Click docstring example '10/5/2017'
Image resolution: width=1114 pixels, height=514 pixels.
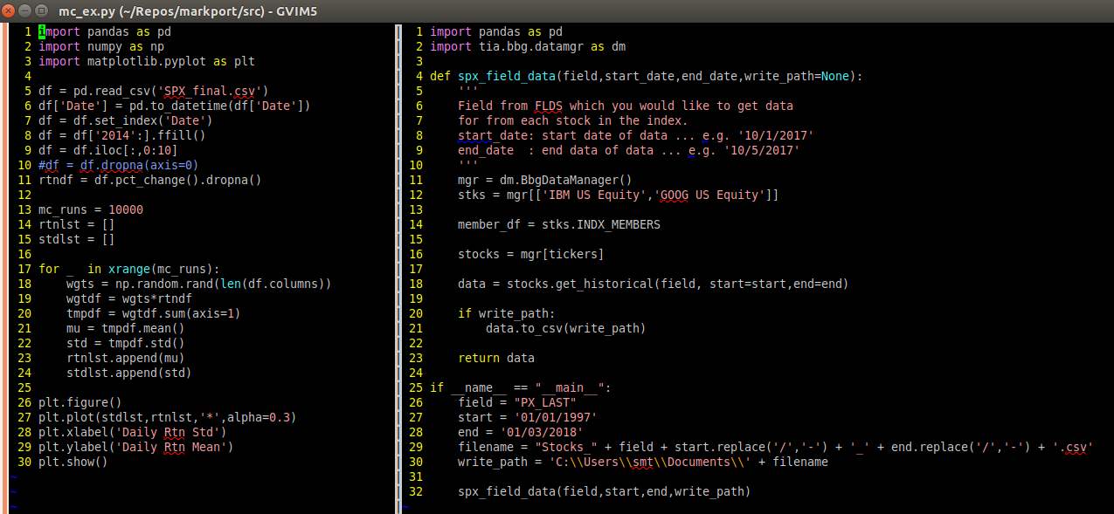pos(762,150)
